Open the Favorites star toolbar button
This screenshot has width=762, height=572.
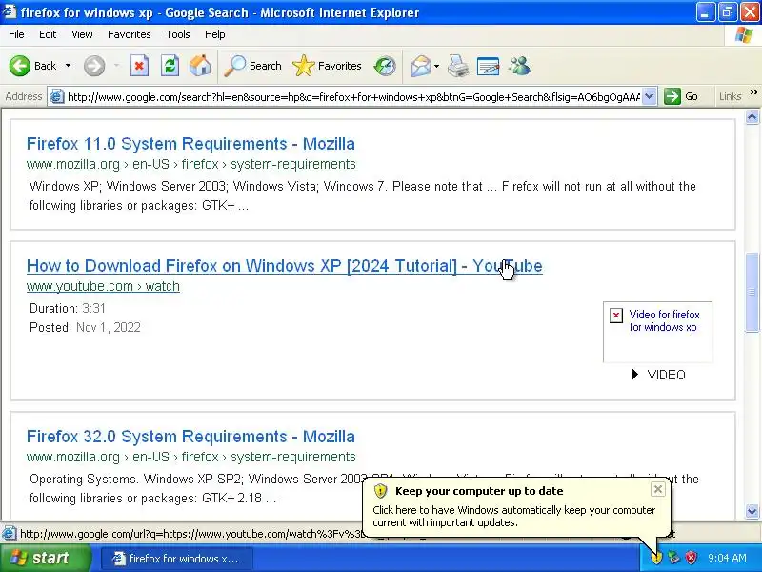[x=327, y=66]
